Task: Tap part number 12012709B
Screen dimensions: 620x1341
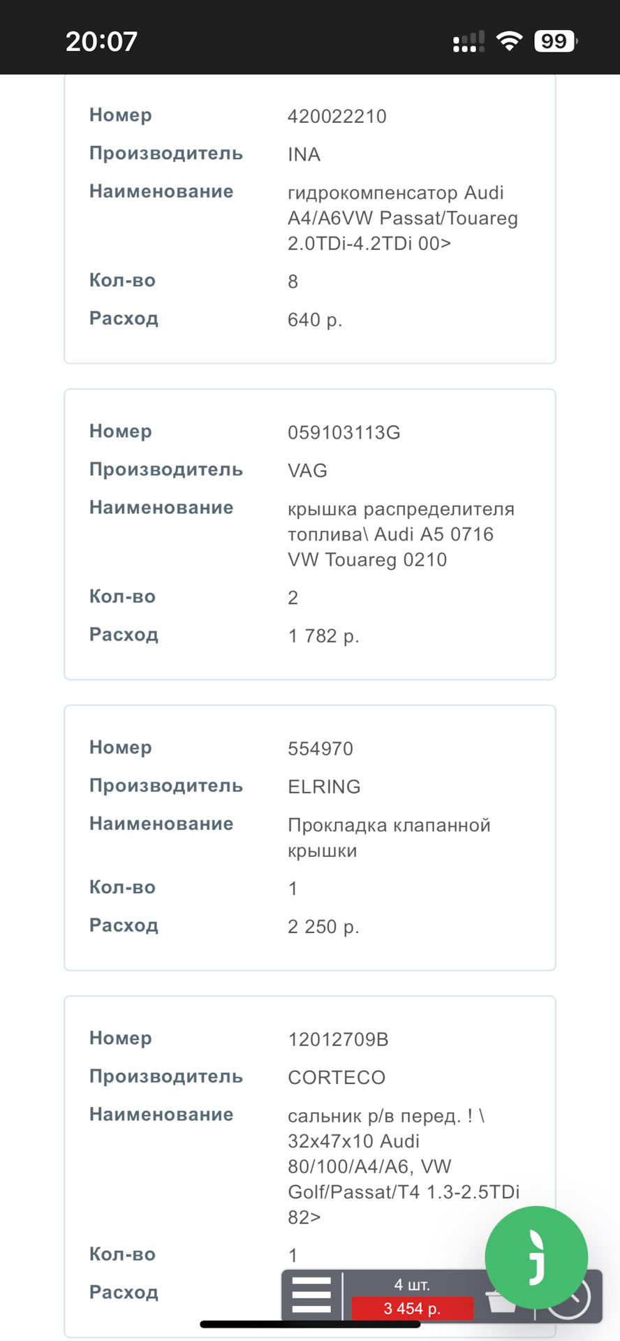Action: point(339,1039)
